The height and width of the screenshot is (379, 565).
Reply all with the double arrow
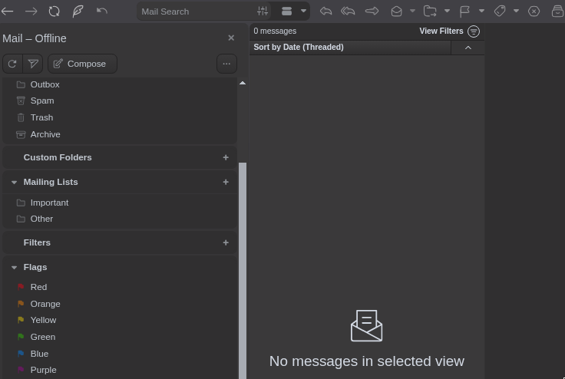pos(348,12)
